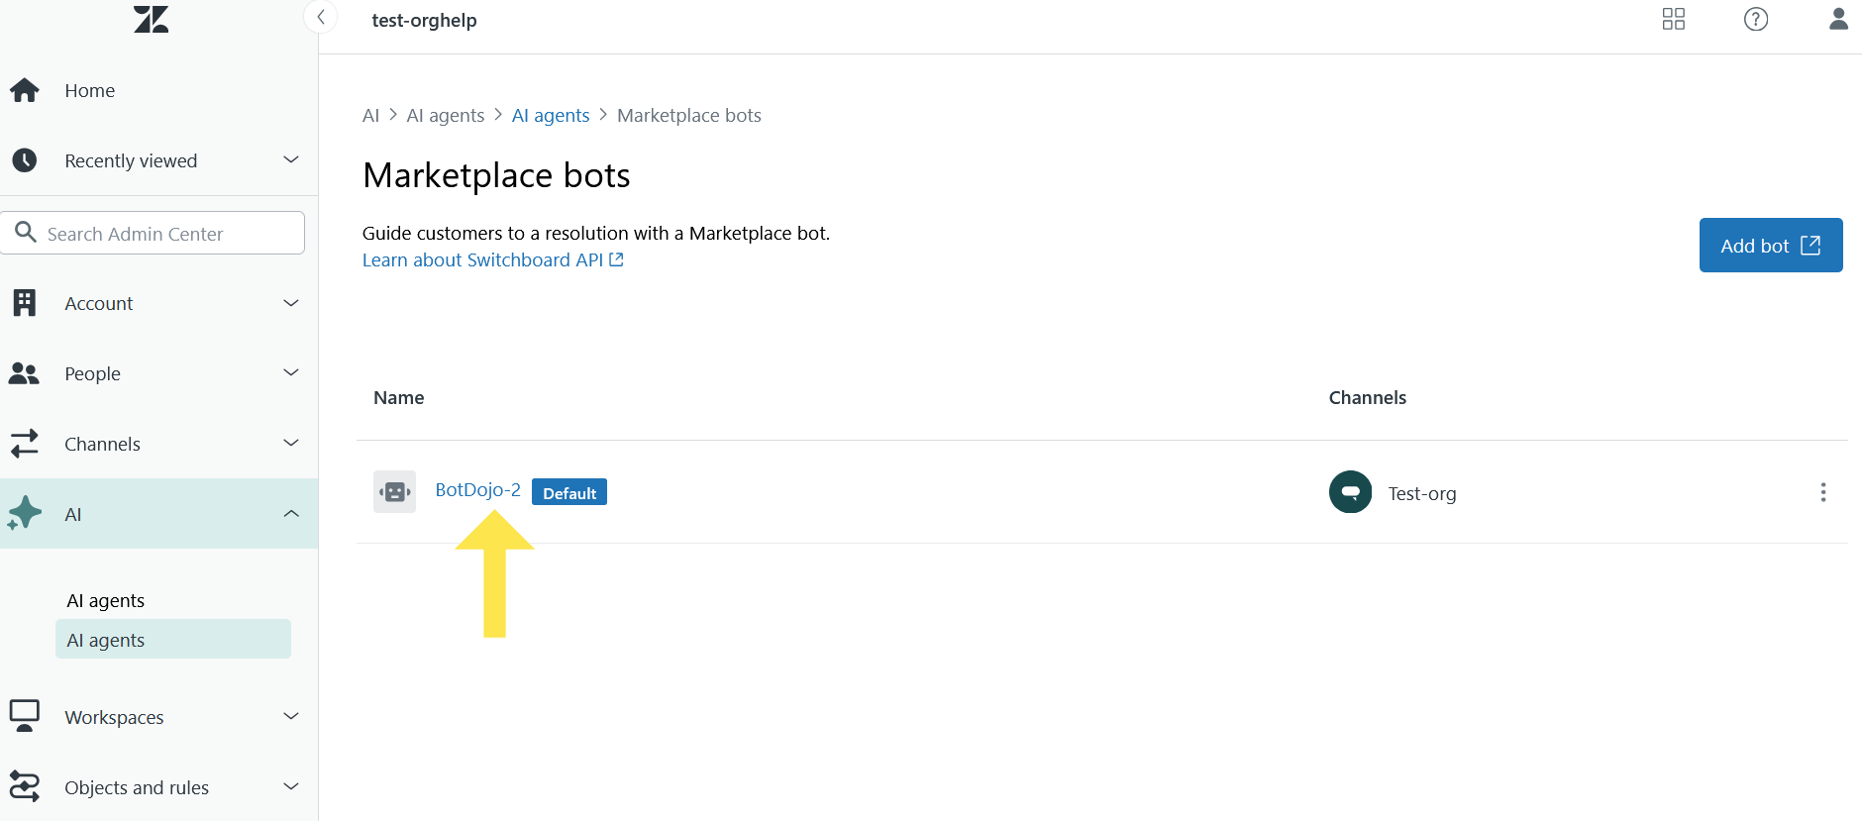Go to Home in the sidebar
This screenshot has width=1862, height=821.
tap(89, 91)
